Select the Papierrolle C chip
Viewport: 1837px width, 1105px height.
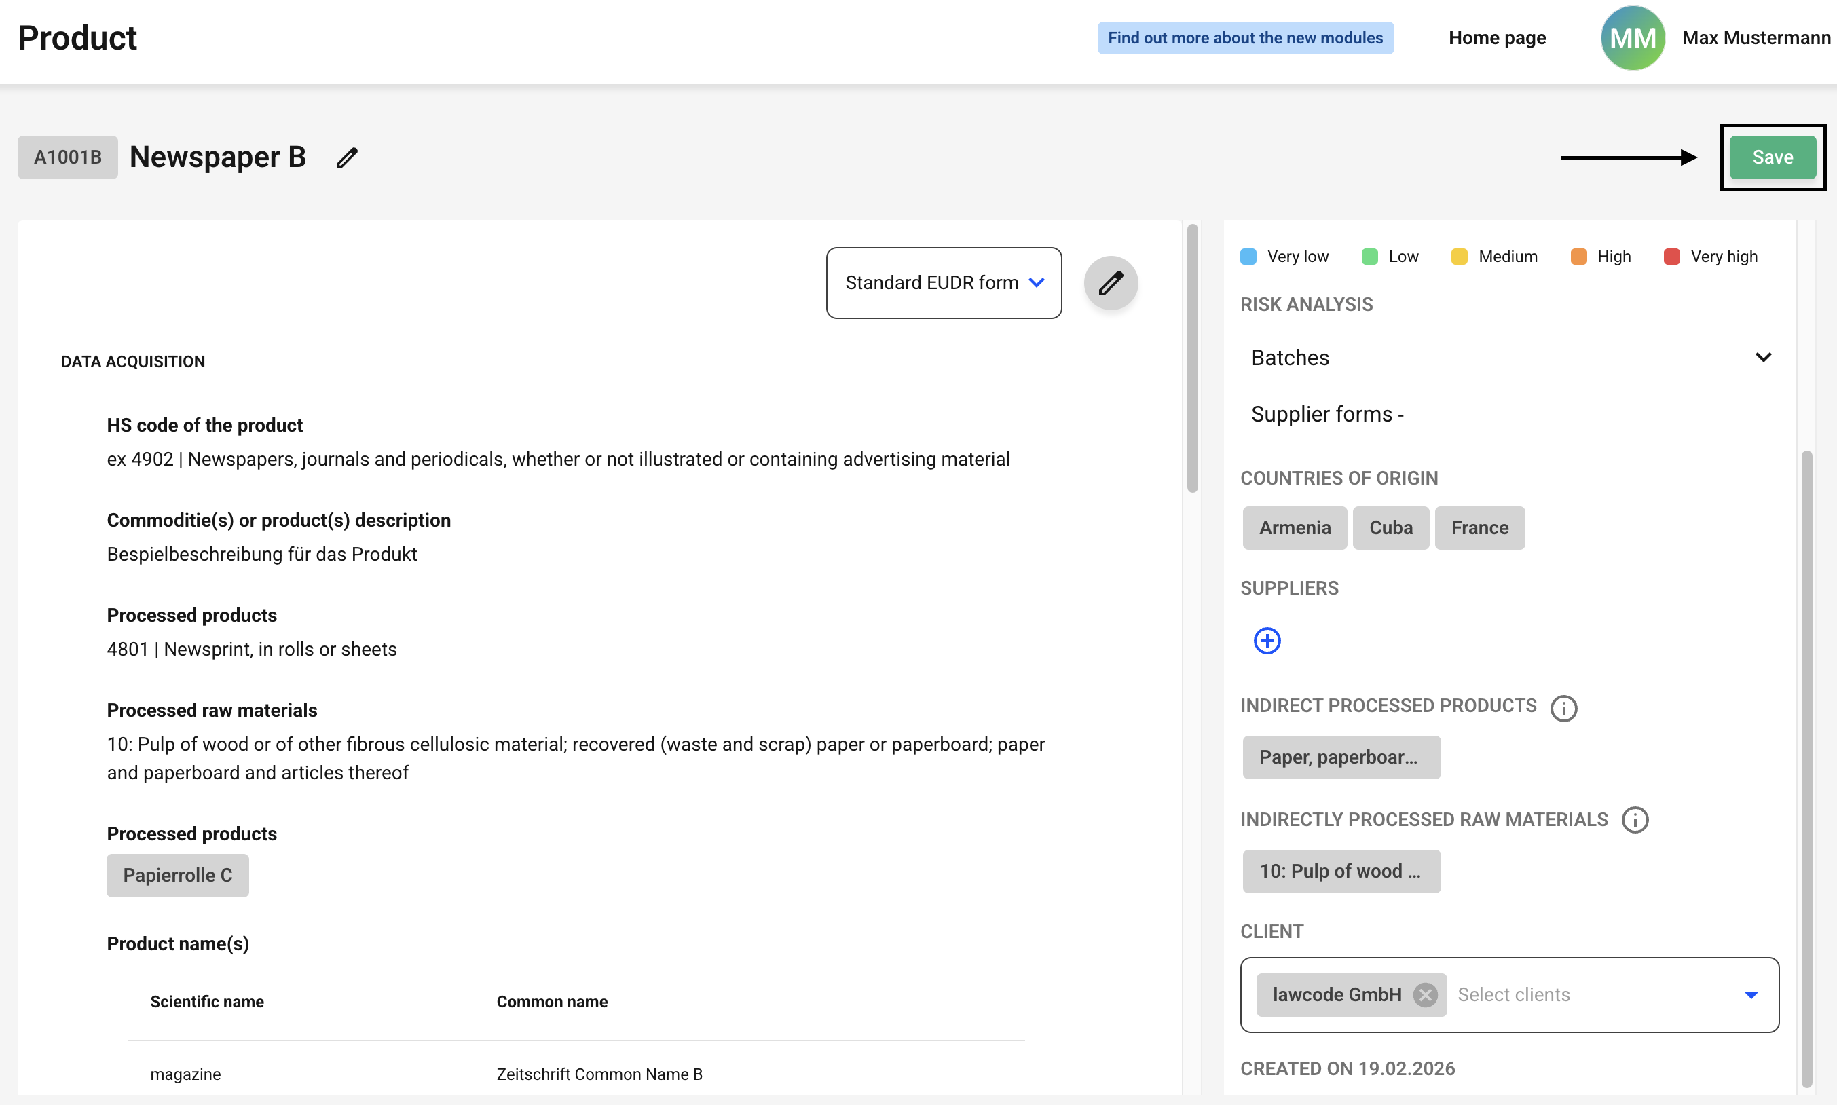tap(177, 875)
